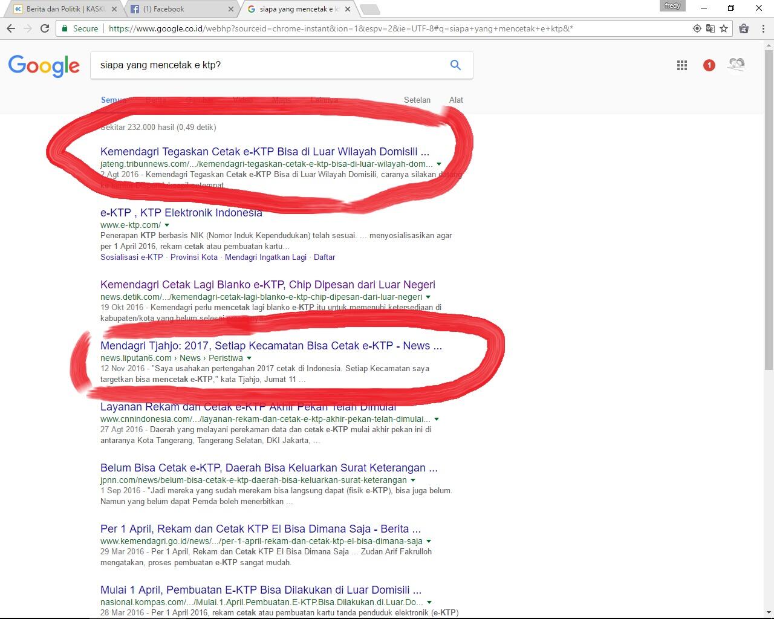Open Per 1 April, Rekam dan Cetak result
Image resolution: width=774 pixels, height=619 pixels.
pos(261,528)
